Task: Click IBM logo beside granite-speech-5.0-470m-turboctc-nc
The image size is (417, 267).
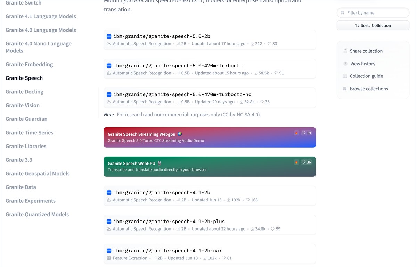Action: click(109, 94)
